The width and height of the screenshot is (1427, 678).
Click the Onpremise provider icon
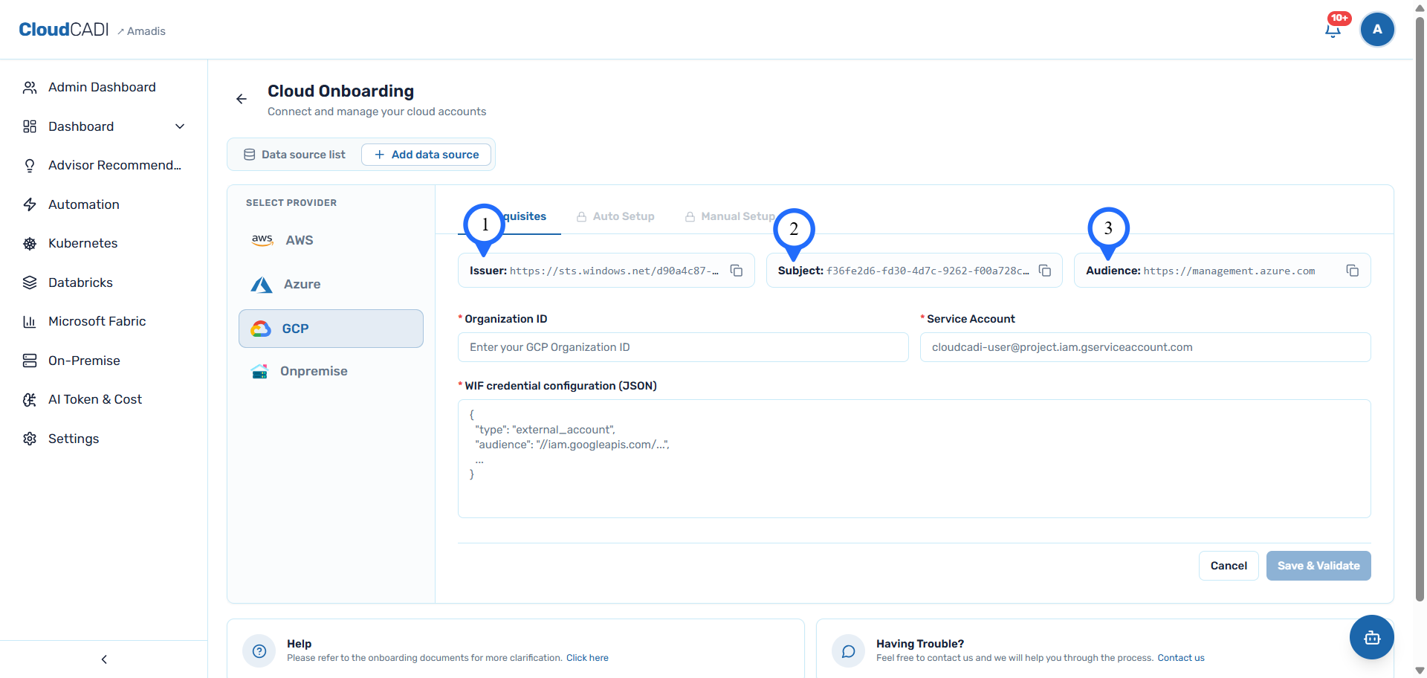pos(259,371)
